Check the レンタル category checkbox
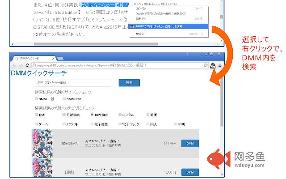The height and width of the screenshot is (179, 286). [121, 115]
